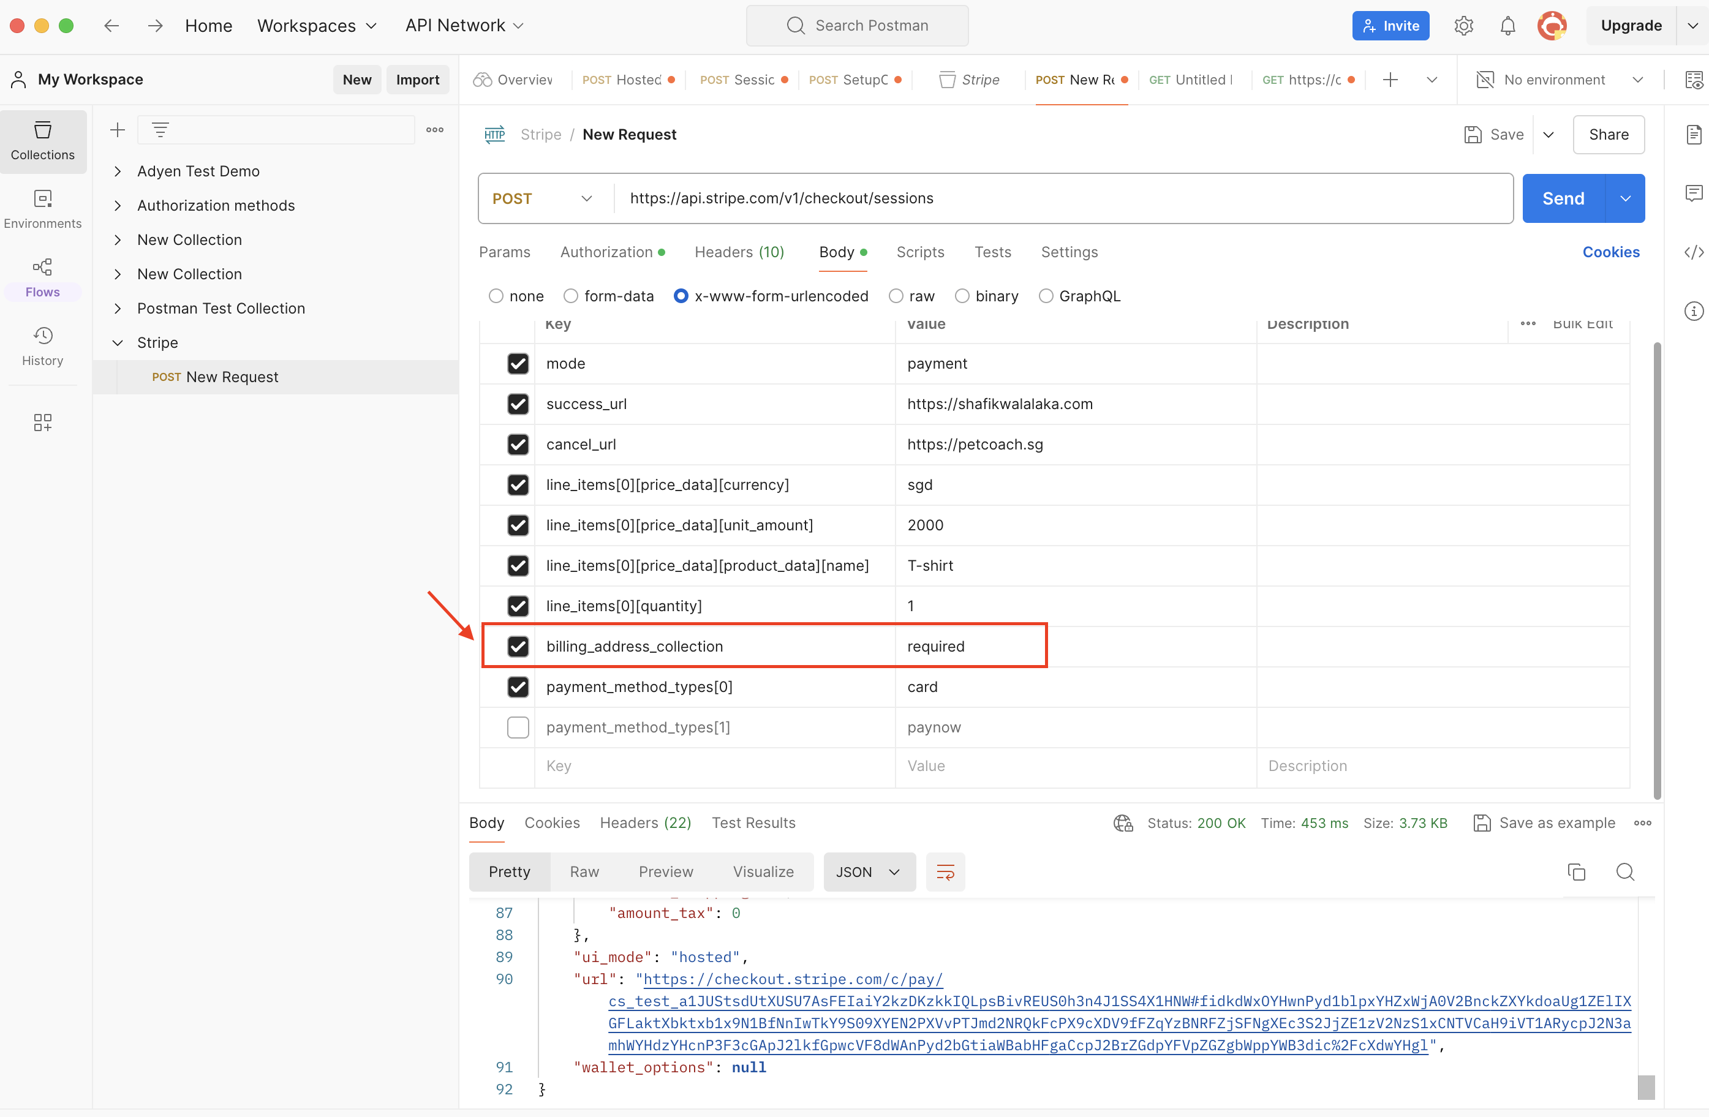This screenshot has height=1117, width=1709.
Task: Click the request URL input field
Action: point(1062,198)
